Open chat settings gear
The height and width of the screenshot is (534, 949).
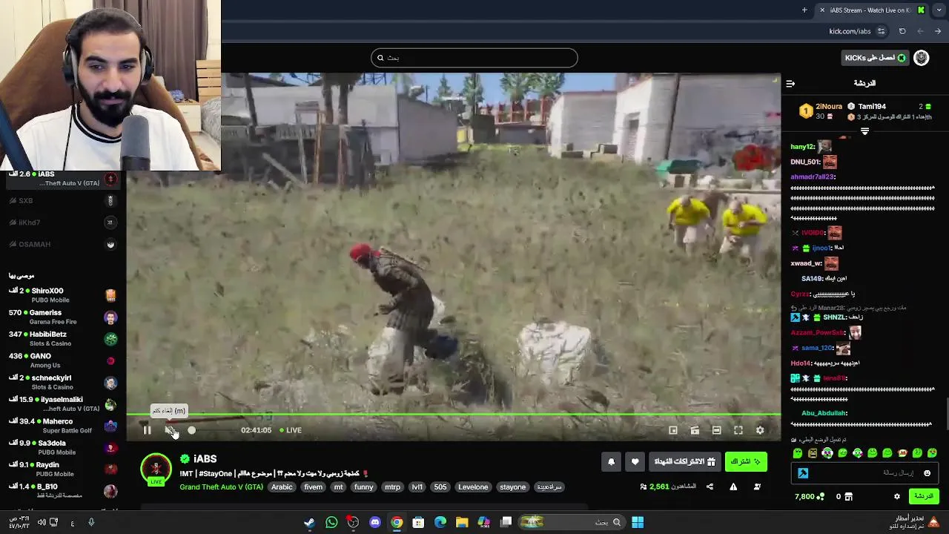tap(897, 496)
